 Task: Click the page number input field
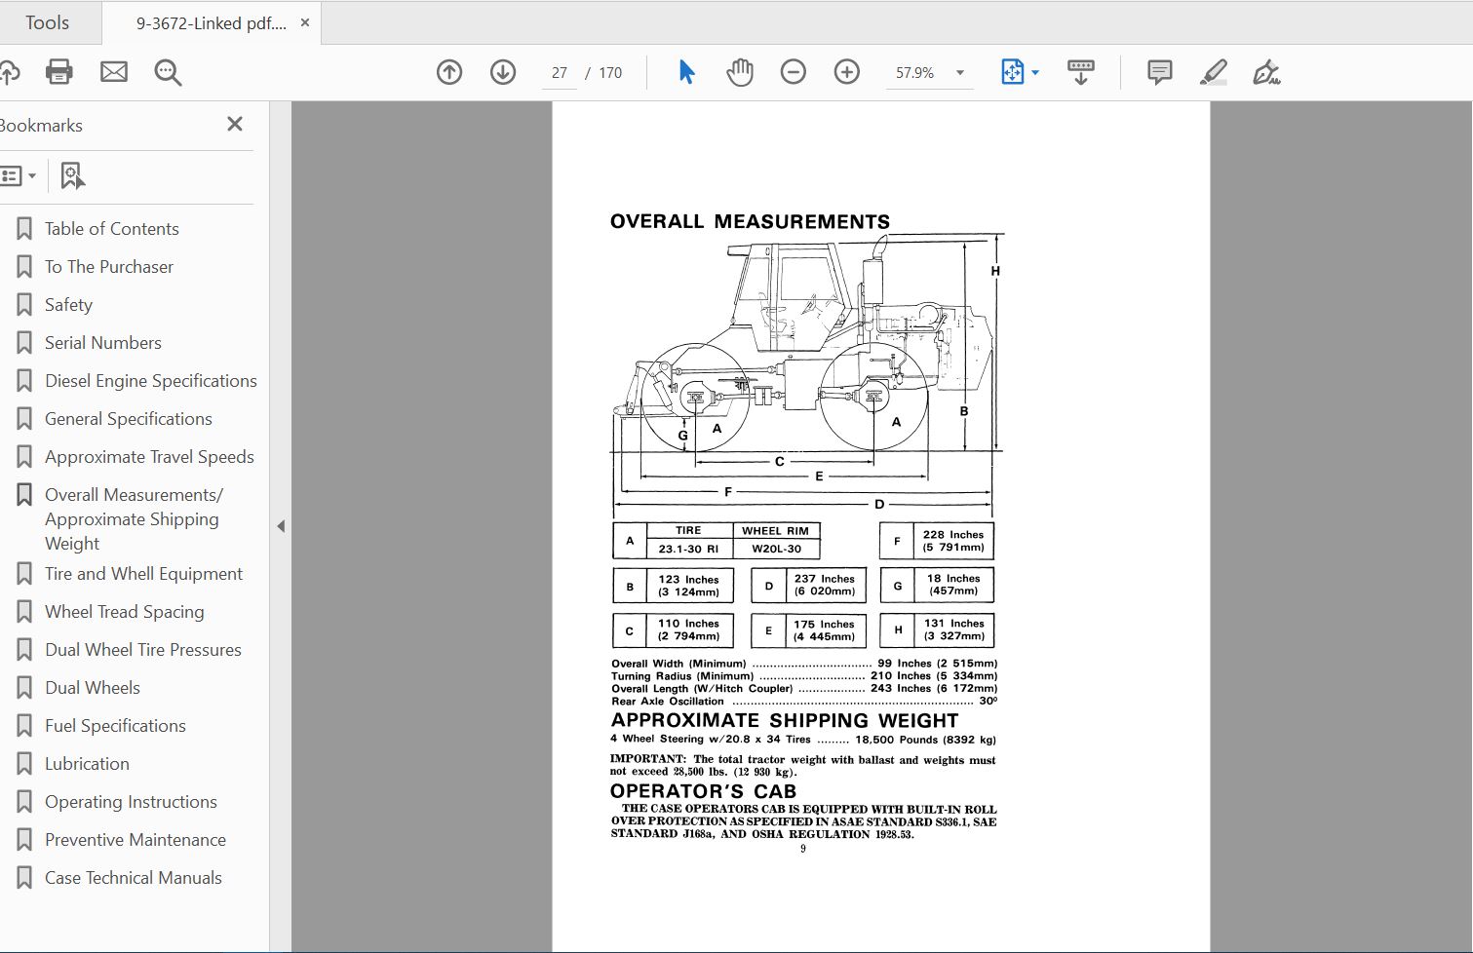[559, 72]
